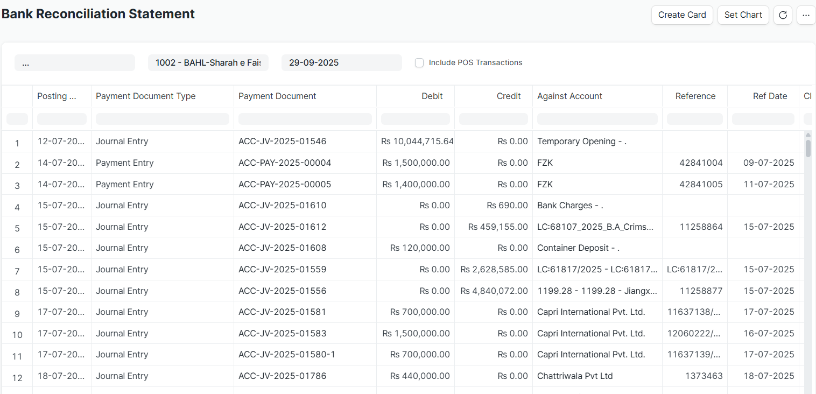Focus filter box under Payment Document Type
Screen dimensions: 816x394
pos(163,119)
